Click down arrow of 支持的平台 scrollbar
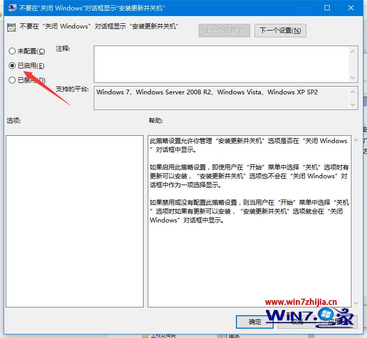The width and height of the screenshot is (367, 338). tap(352, 105)
